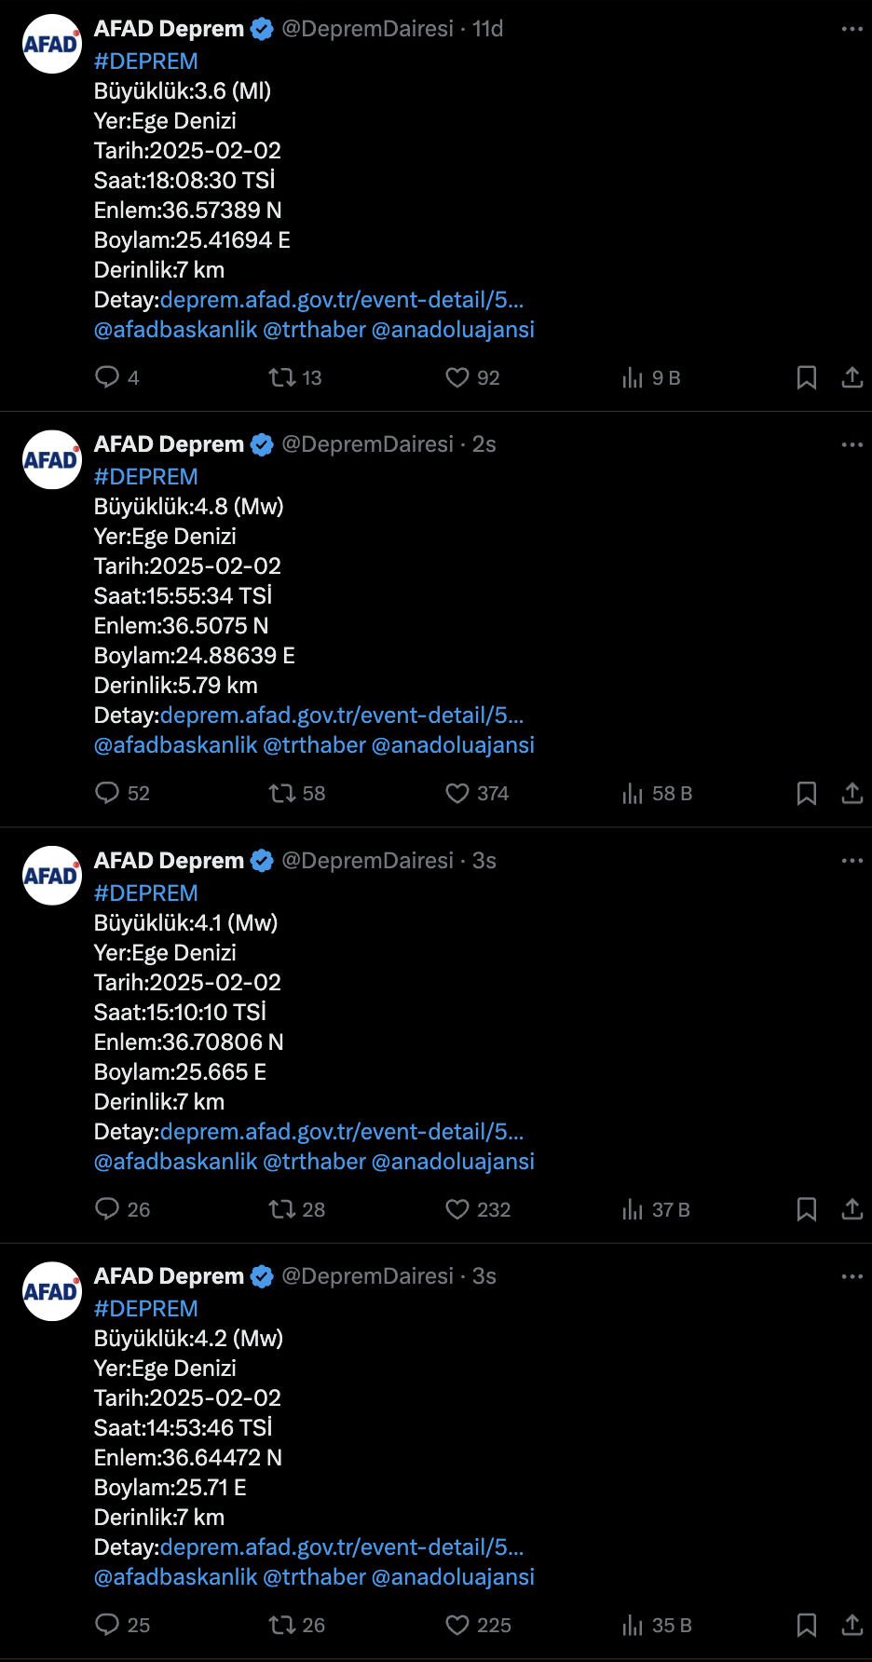Reply to tweet with 25 comments
This screenshot has height=1662, width=872.
click(x=122, y=1625)
